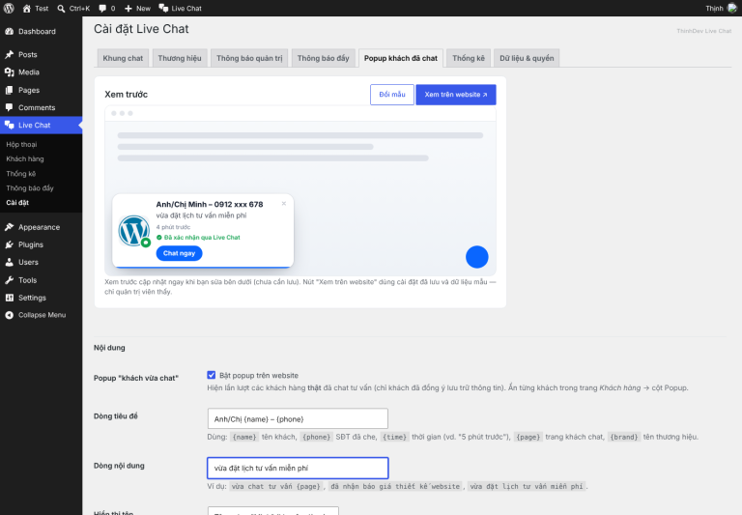Open the New content menu
This screenshot has height=515, width=742.
[x=137, y=8]
